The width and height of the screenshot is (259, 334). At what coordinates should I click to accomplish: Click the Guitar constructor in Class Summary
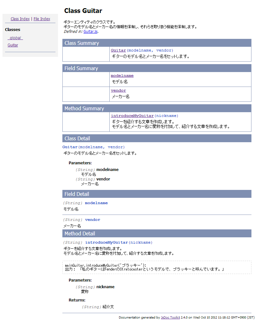coord(118,50)
